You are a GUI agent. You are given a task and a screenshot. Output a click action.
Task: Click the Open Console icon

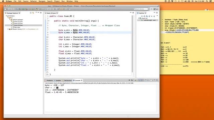(151, 80)
